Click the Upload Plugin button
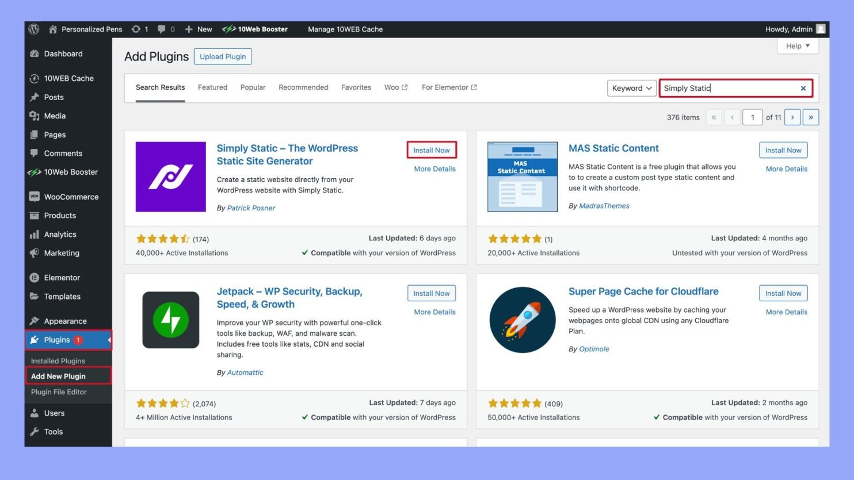The image size is (854, 480). click(223, 56)
